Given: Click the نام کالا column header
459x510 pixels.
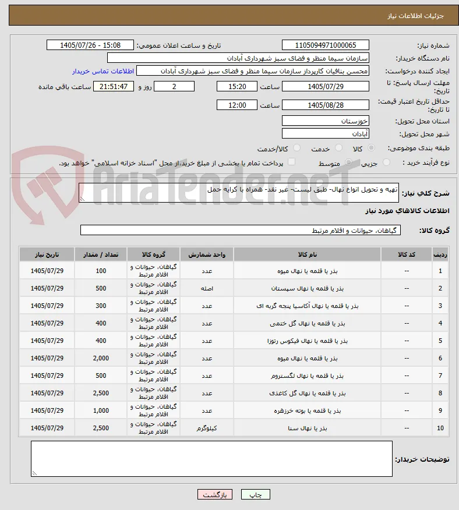Looking at the screenshot, I should click(x=308, y=254).
